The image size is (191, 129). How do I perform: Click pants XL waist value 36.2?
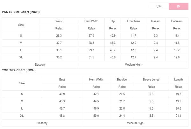coord(59,57)
